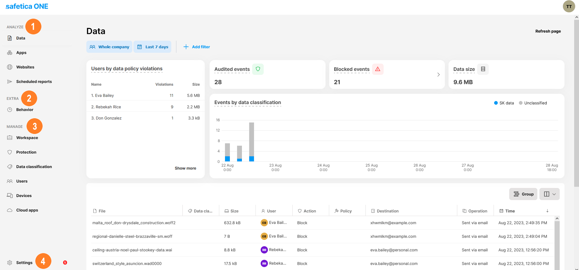Toggle SK data legend series

504,103
